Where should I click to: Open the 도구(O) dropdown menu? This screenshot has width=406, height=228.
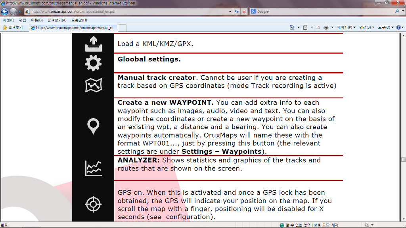pyautogui.click(x=385, y=27)
